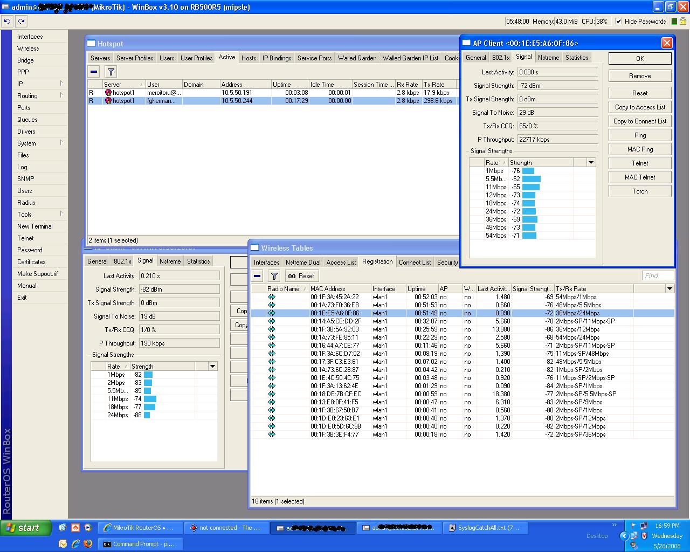Image resolution: width=690 pixels, height=552 pixels.
Task: Click the hotspot1 user icon for fgherman row
Action: 108,101
